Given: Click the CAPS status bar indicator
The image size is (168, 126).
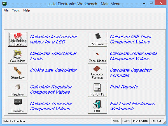Looking at the screenshot, I should [x=126, y=121].
